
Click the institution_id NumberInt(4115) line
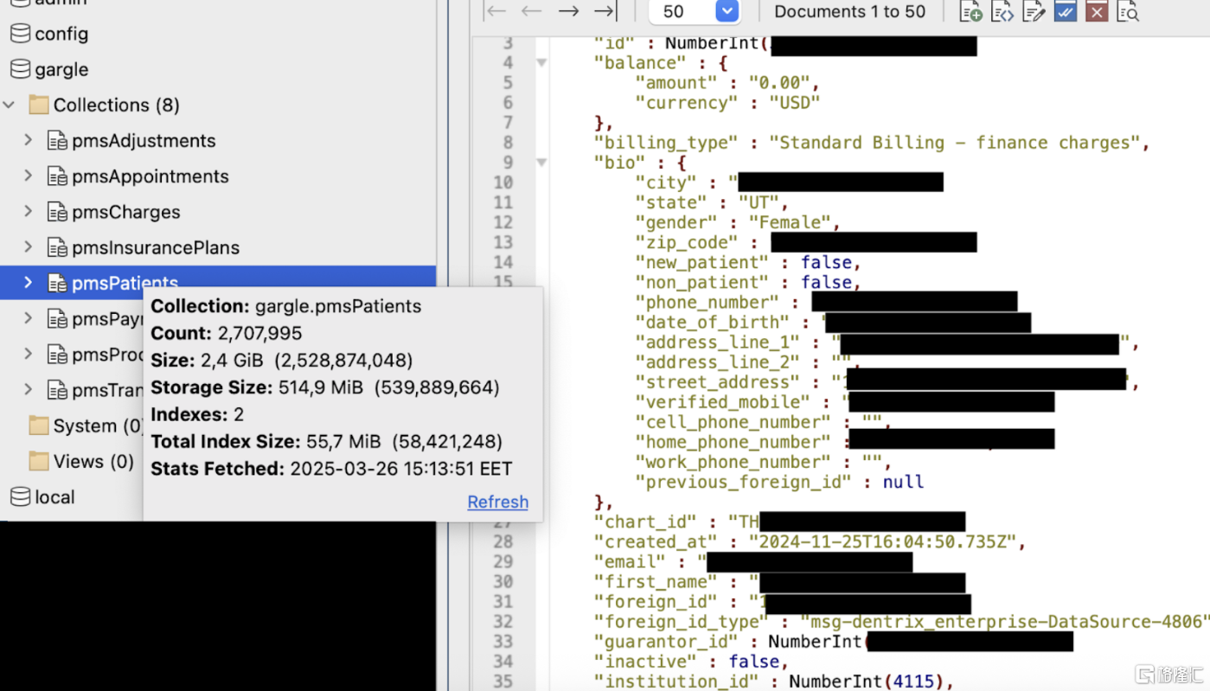(x=773, y=681)
